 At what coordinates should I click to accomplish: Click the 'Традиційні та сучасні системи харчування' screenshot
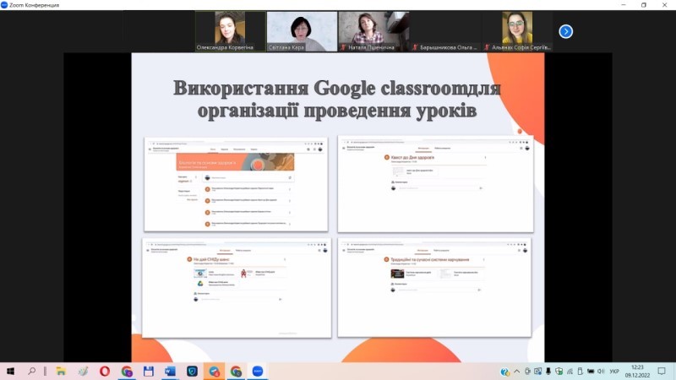pos(434,287)
